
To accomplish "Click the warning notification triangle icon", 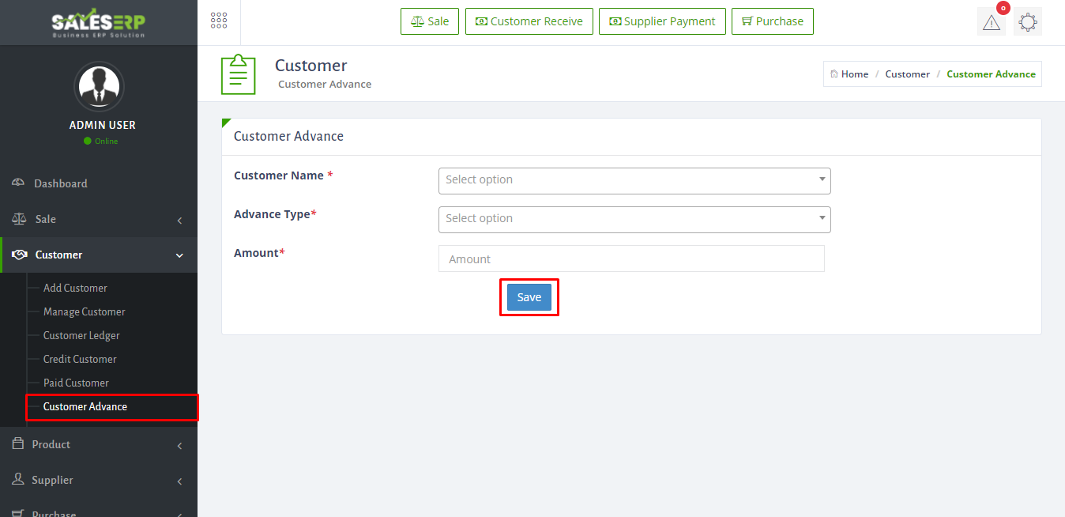I will 991,22.
